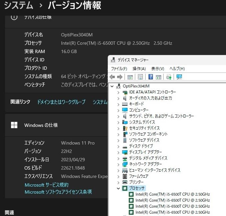The image size is (226, 216).
Task: Click the ヒューマン インターフェイス デバイス icon
Action: pos(125,171)
